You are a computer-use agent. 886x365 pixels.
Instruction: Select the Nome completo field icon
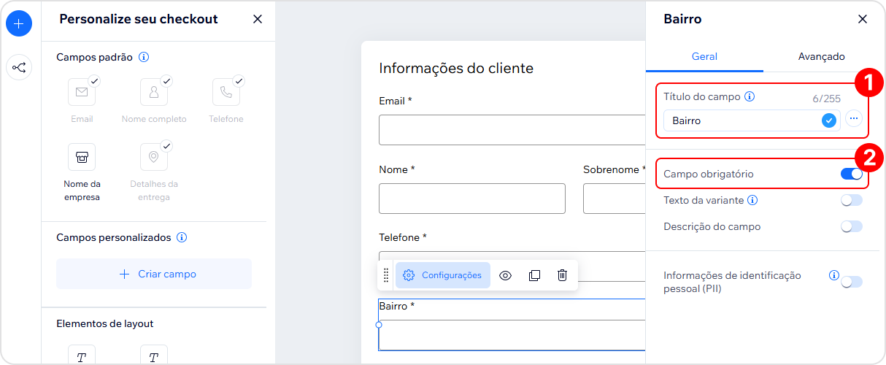tap(154, 92)
